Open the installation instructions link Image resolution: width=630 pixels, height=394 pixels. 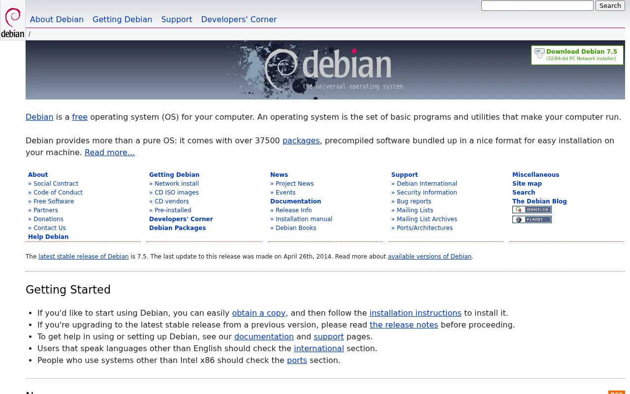[415, 313]
